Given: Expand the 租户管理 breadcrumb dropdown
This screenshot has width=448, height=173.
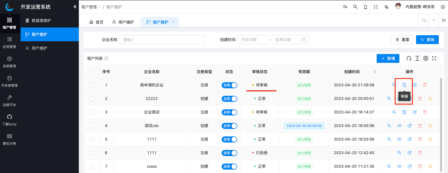Looking at the screenshot, I should (91, 7).
